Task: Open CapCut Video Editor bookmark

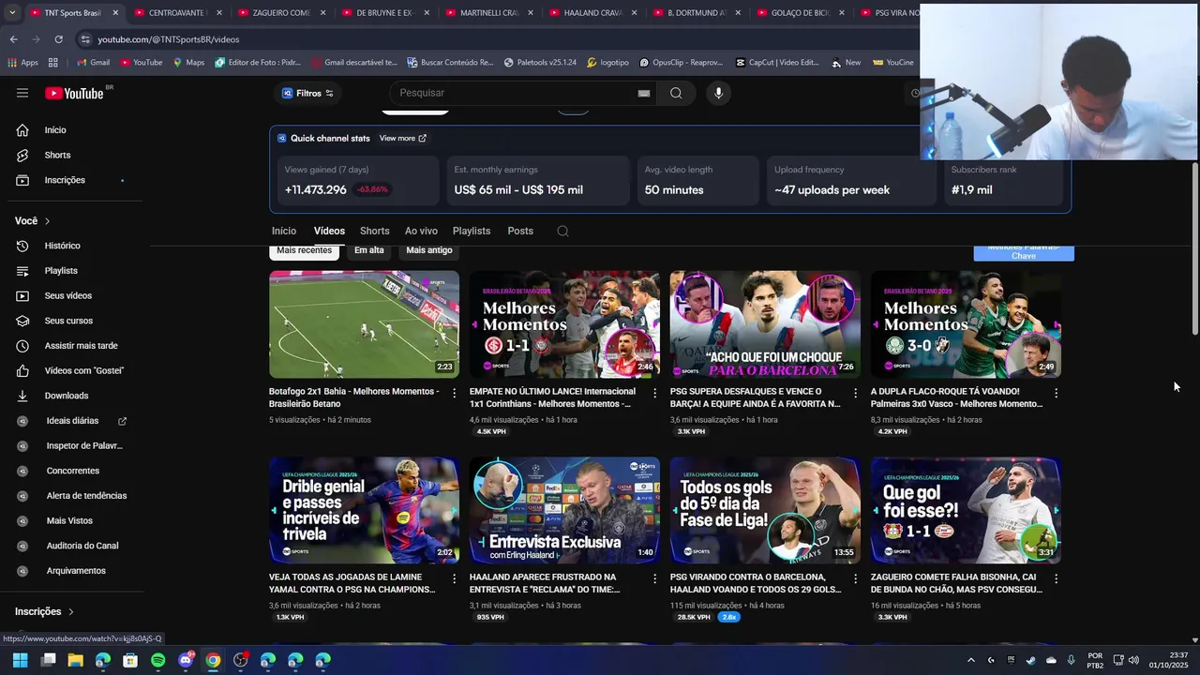Action: (777, 63)
